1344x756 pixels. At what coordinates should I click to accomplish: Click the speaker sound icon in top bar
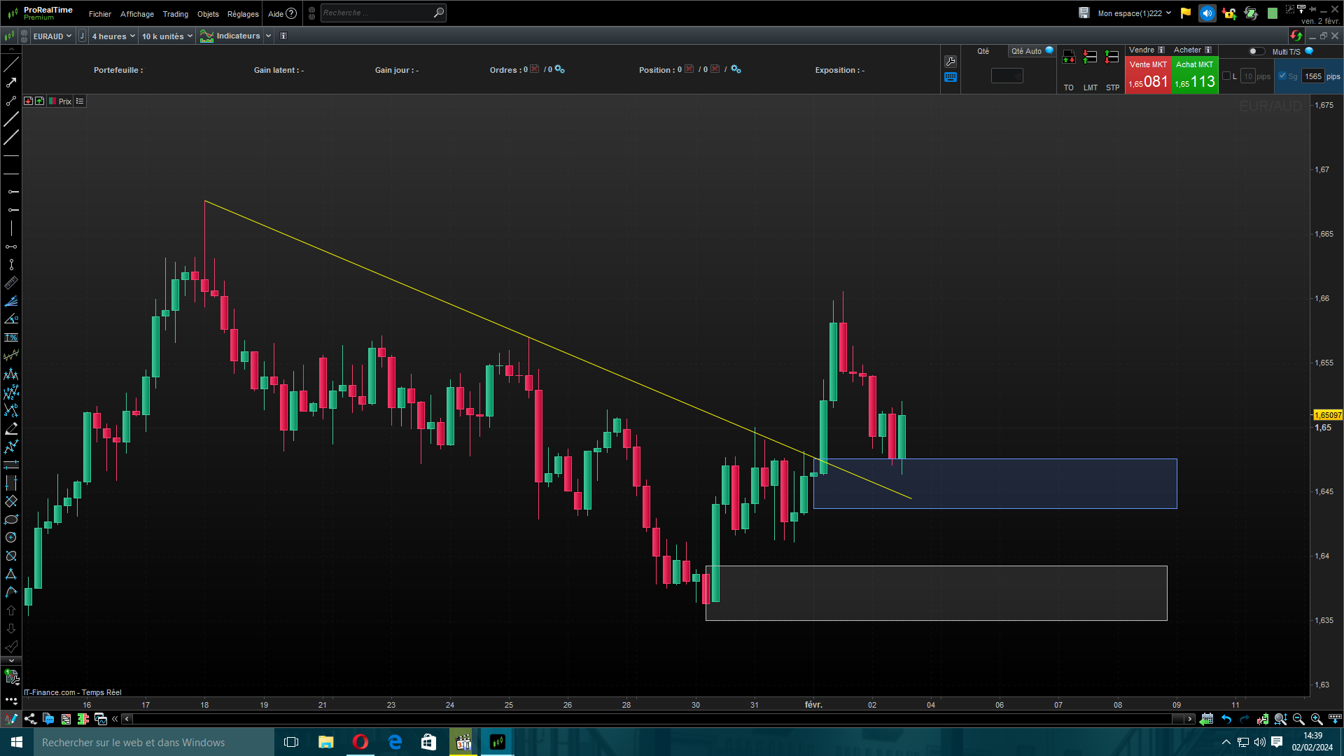pos(1207,13)
